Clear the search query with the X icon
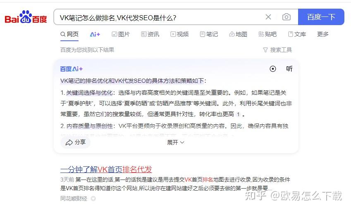The height and width of the screenshot is (210, 351). point(268,17)
